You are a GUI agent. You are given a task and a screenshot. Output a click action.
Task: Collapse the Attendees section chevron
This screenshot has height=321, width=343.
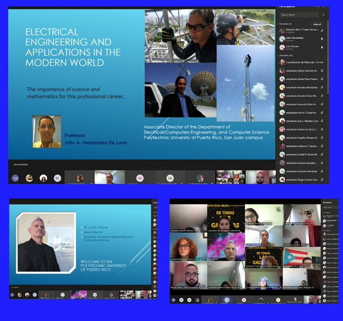[x=278, y=55]
